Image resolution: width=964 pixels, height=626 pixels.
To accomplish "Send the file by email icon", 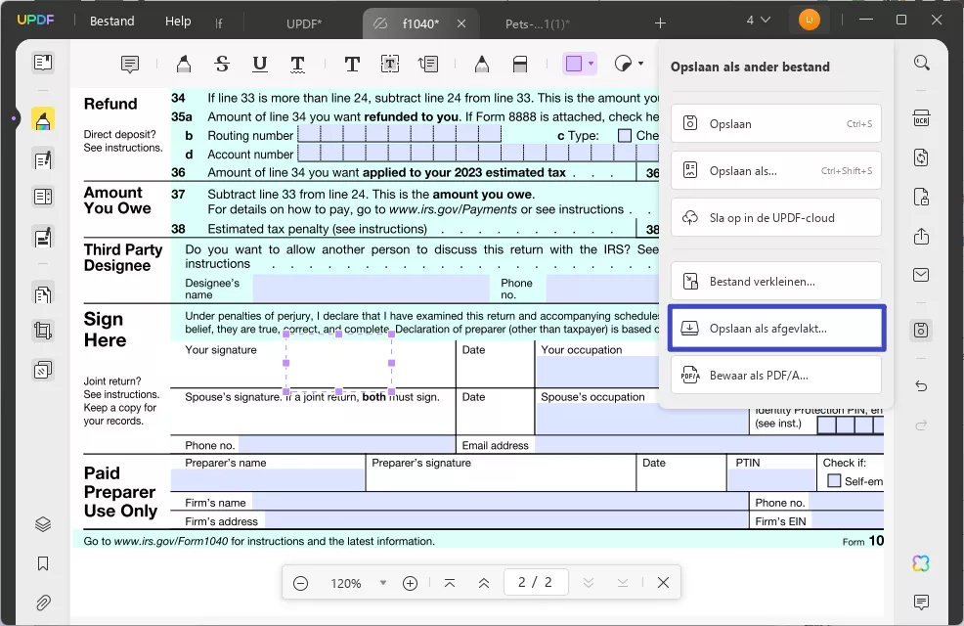I will (x=921, y=275).
